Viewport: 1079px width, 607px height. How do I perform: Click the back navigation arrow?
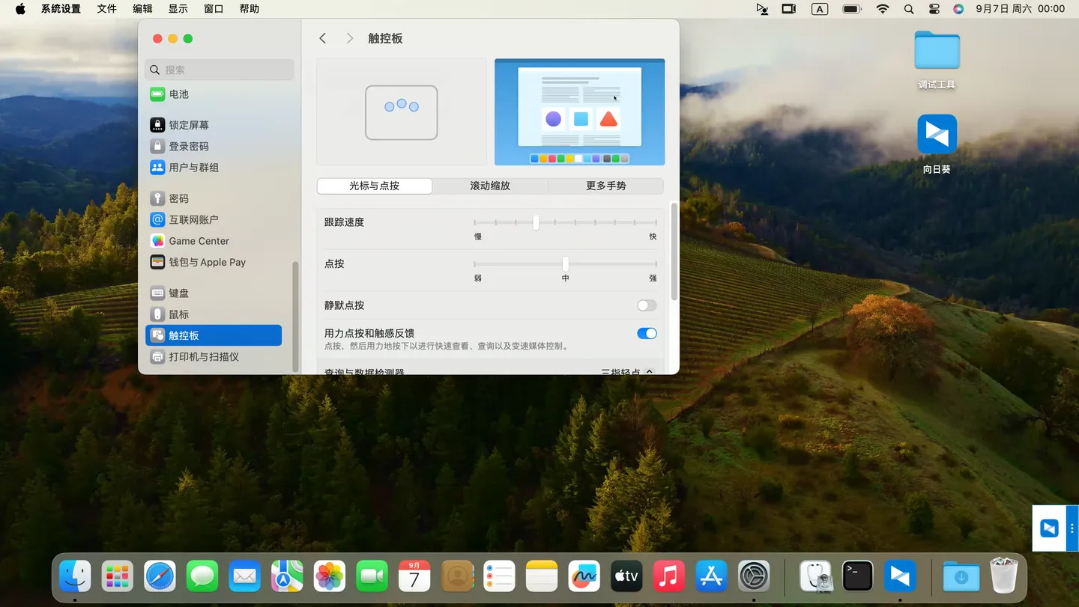[x=322, y=38]
